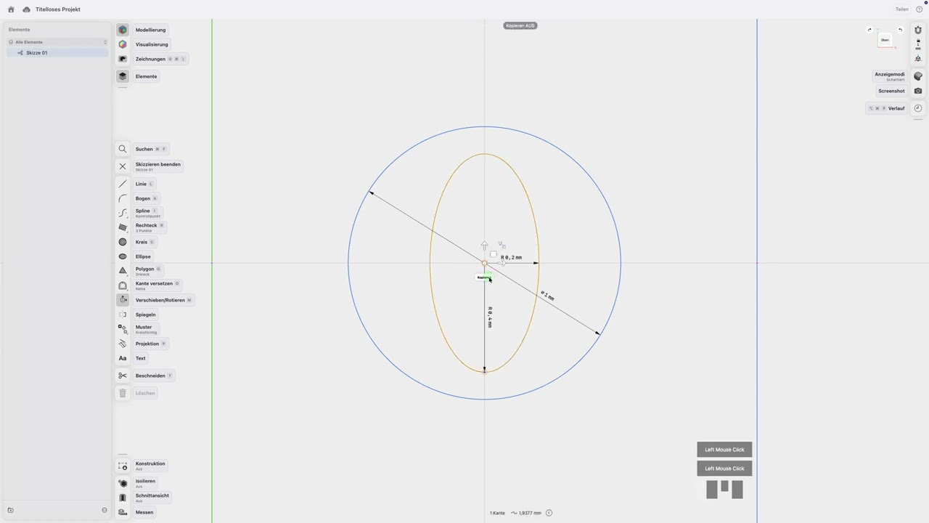Edit the R 2 mm dimension label
This screenshot has height=523, width=929.
511,257
